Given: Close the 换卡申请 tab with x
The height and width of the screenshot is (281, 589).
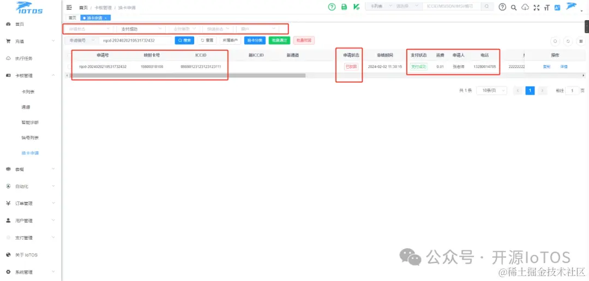Looking at the screenshot, I should [x=106, y=17].
